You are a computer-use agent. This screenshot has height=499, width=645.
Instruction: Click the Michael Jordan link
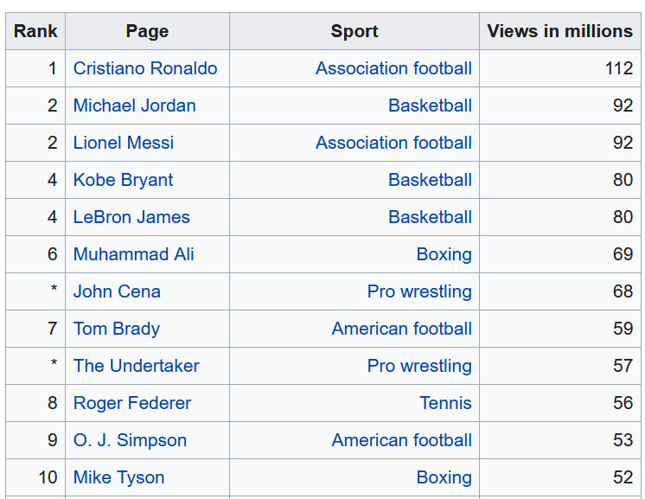[x=134, y=106]
